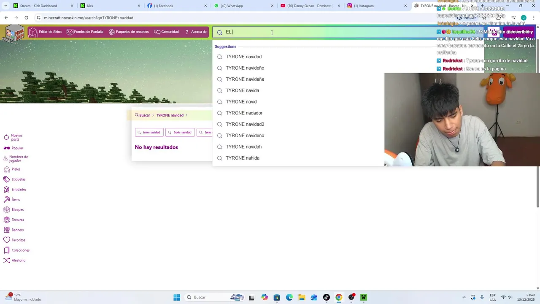
Task: Open Microsoft Edge from the taskbar
Action: click(289, 297)
